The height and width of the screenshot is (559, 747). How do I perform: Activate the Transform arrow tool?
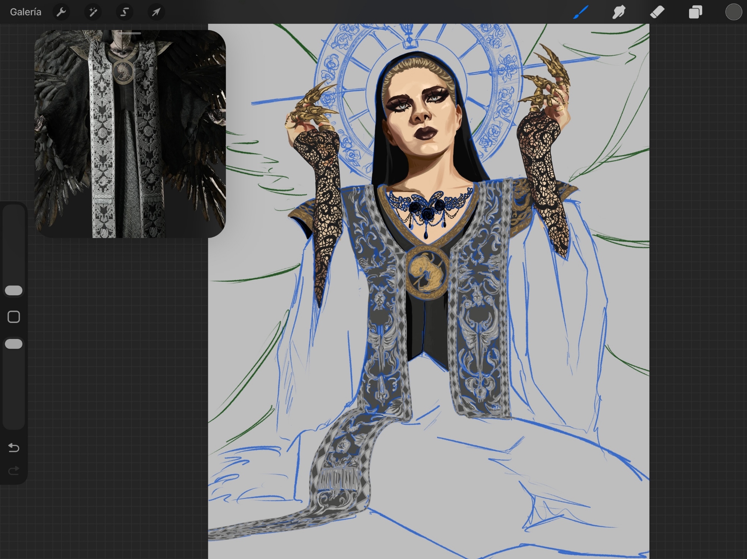pyautogui.click(x=156, y=12)
